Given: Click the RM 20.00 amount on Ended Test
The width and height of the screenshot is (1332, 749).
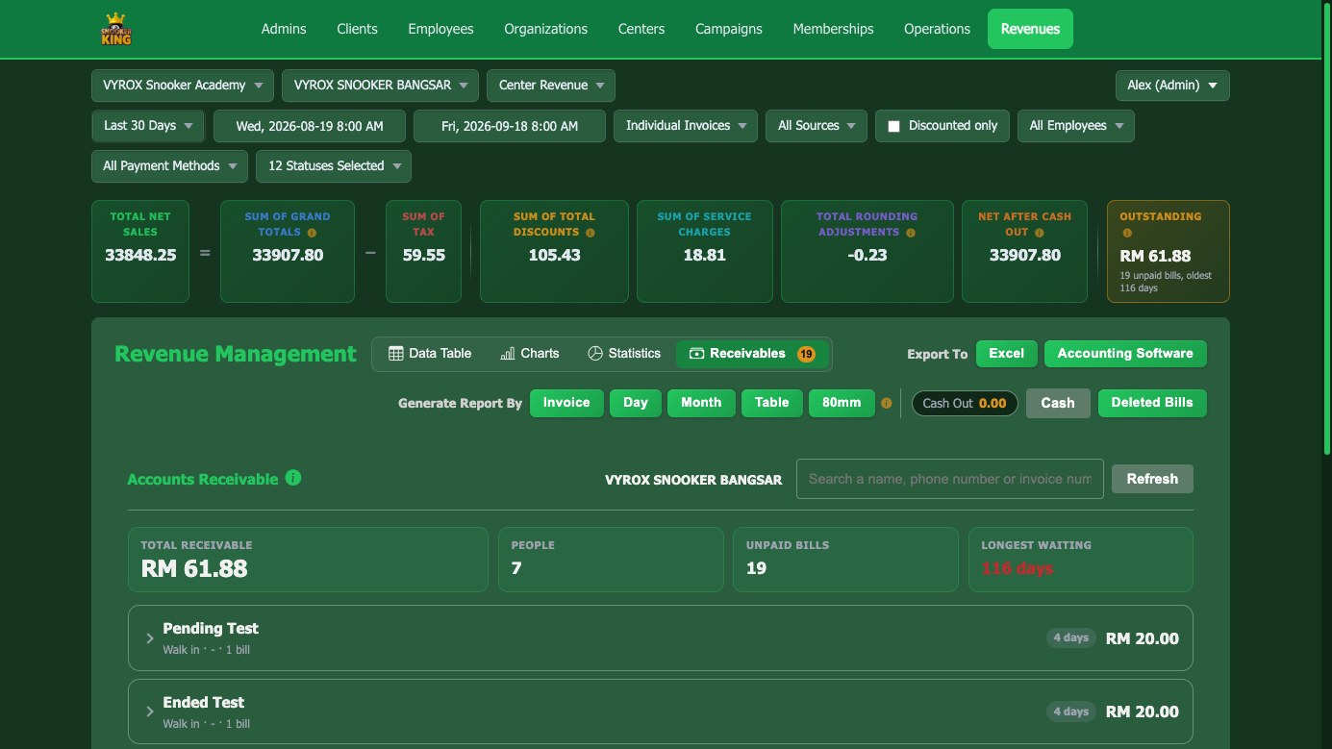Looking at the screenshot, I should (1142, 712).
